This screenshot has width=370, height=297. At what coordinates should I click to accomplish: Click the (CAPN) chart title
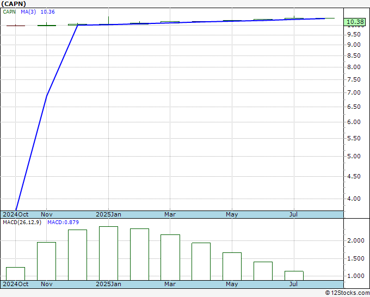click(x=14, y=4)
